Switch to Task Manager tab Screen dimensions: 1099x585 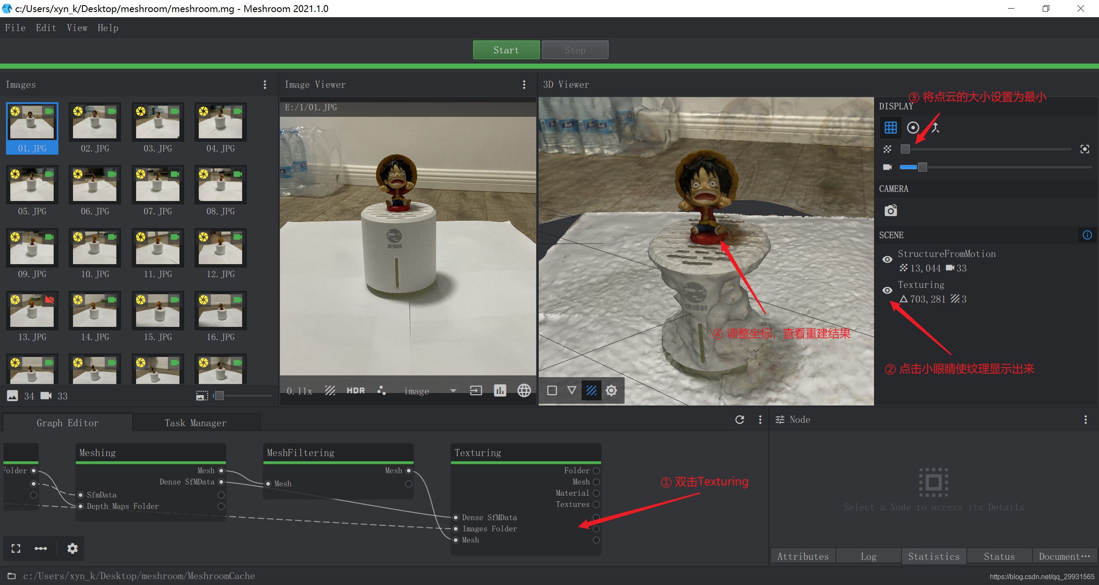tap(196, 423)
